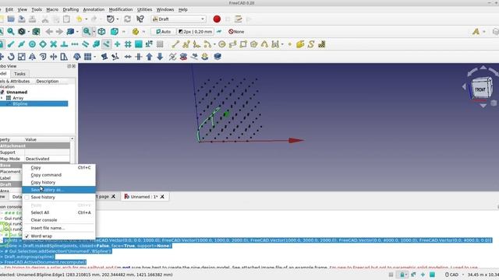Click the go forward navigation arrow icon

pyautogui.click(x=59, y=31)
